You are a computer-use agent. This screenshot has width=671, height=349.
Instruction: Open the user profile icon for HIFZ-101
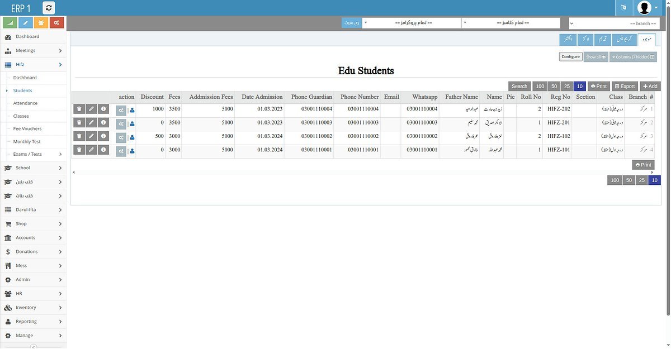(132, 151)
